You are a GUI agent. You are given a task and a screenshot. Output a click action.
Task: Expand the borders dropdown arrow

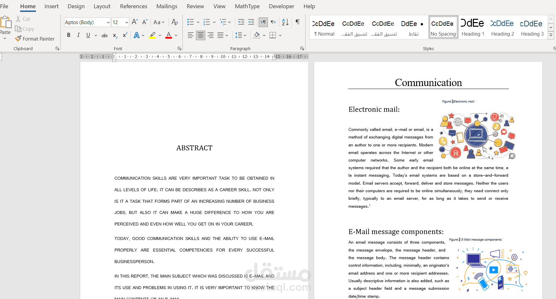pyautogui.click(x=280, y=35)
